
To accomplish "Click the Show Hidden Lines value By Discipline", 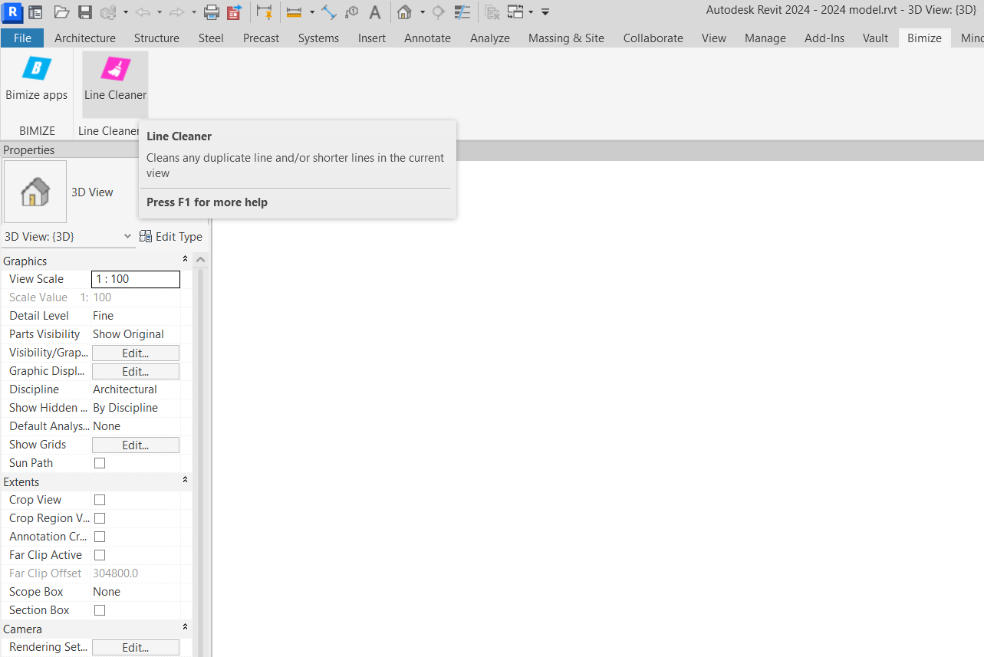I will pyautogui.click(x=126, y=408).
